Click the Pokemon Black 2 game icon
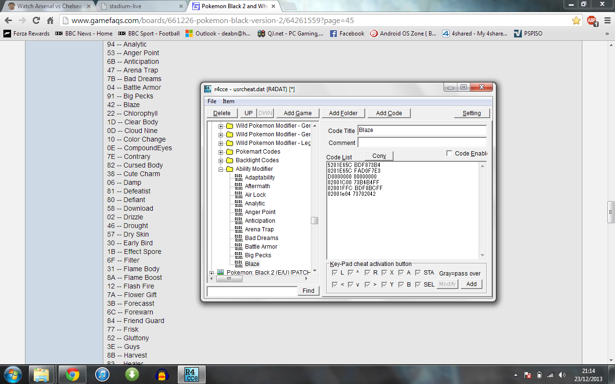Screen dimensions: 615x384 pos(221,272)
